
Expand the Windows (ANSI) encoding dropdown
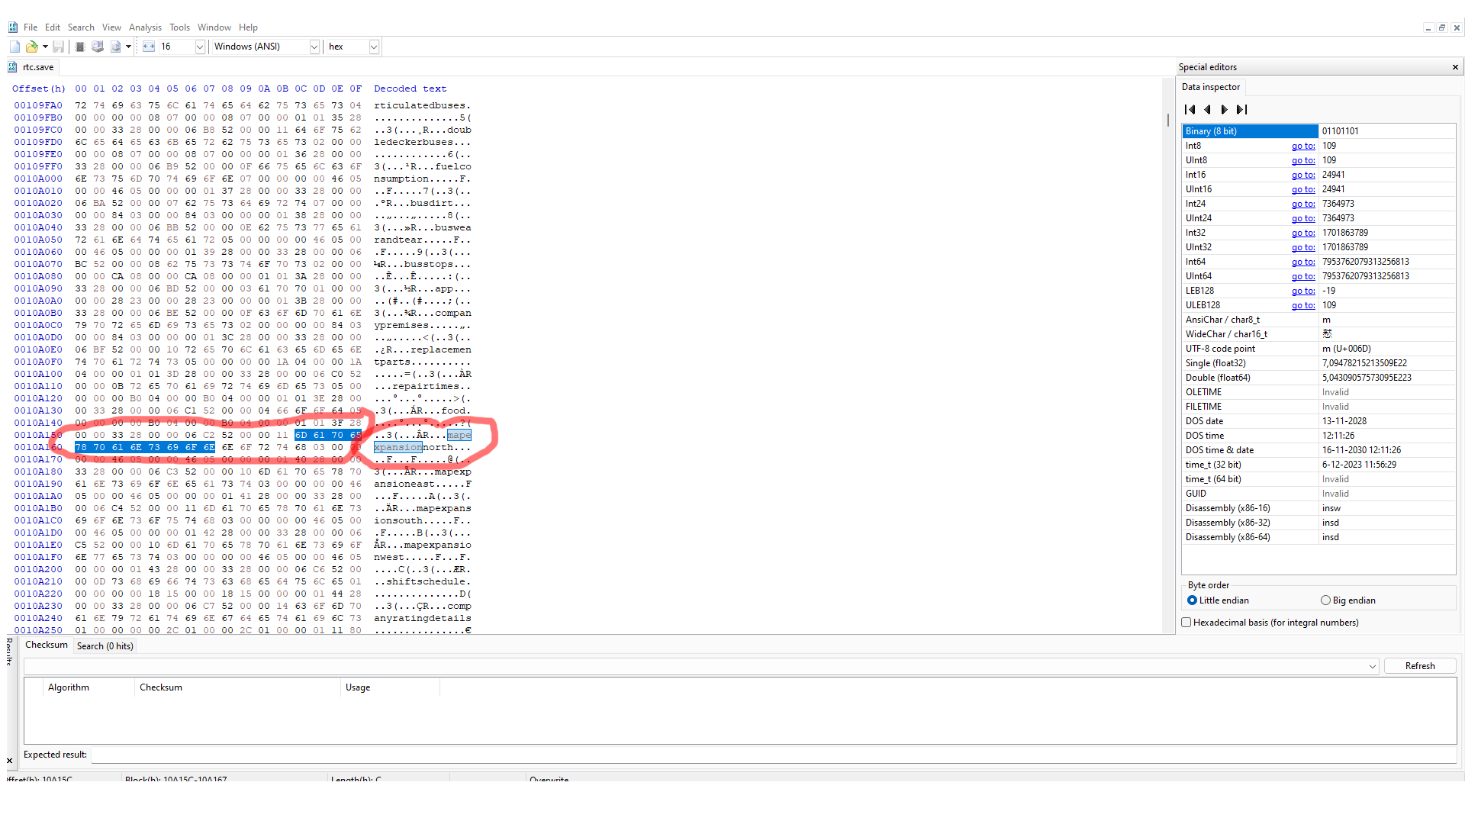[x=314, y=47]
